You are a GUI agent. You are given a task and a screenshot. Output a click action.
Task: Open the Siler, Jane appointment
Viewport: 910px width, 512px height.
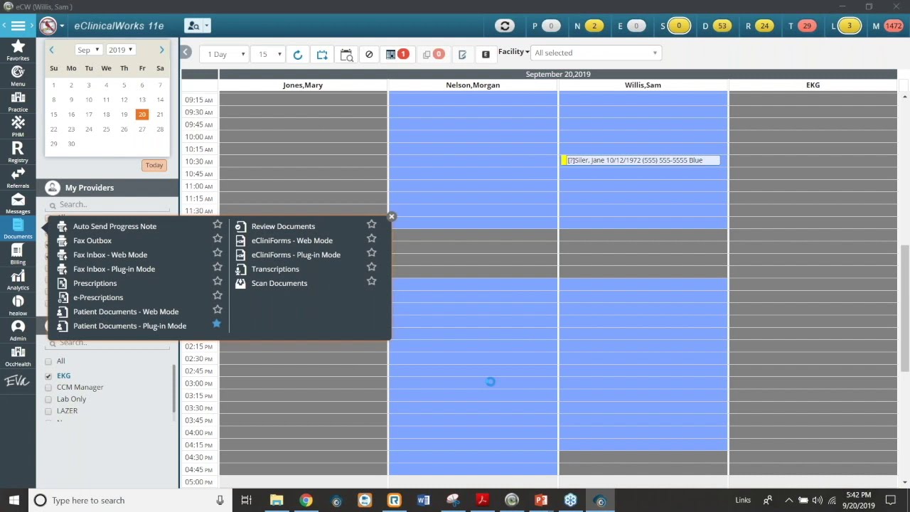pyautogui.click(x=640, y=161)
